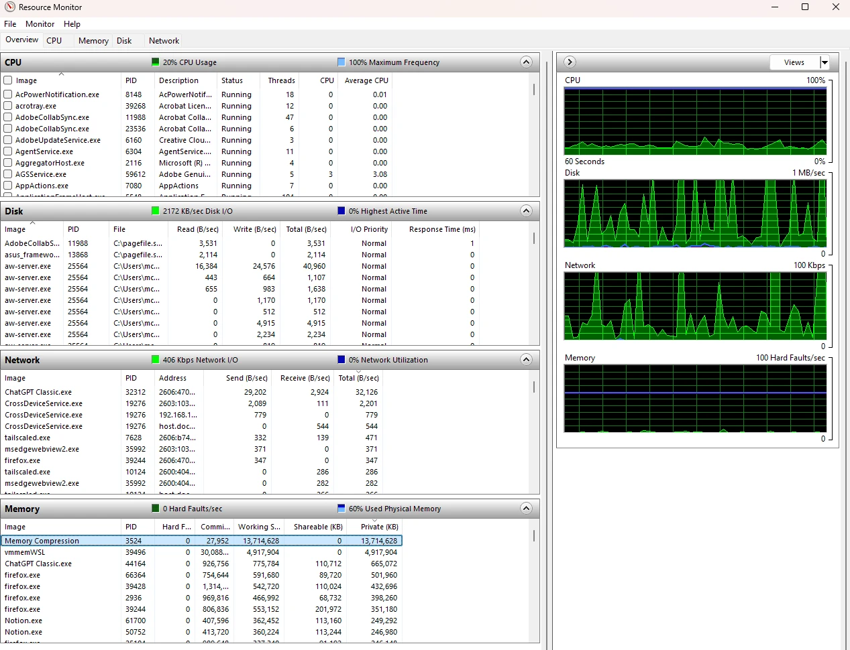This screenshot has height=650, width=850.
Task: Check the AcPowerNotification.exe process box
Action: click(x=8, y=94)
